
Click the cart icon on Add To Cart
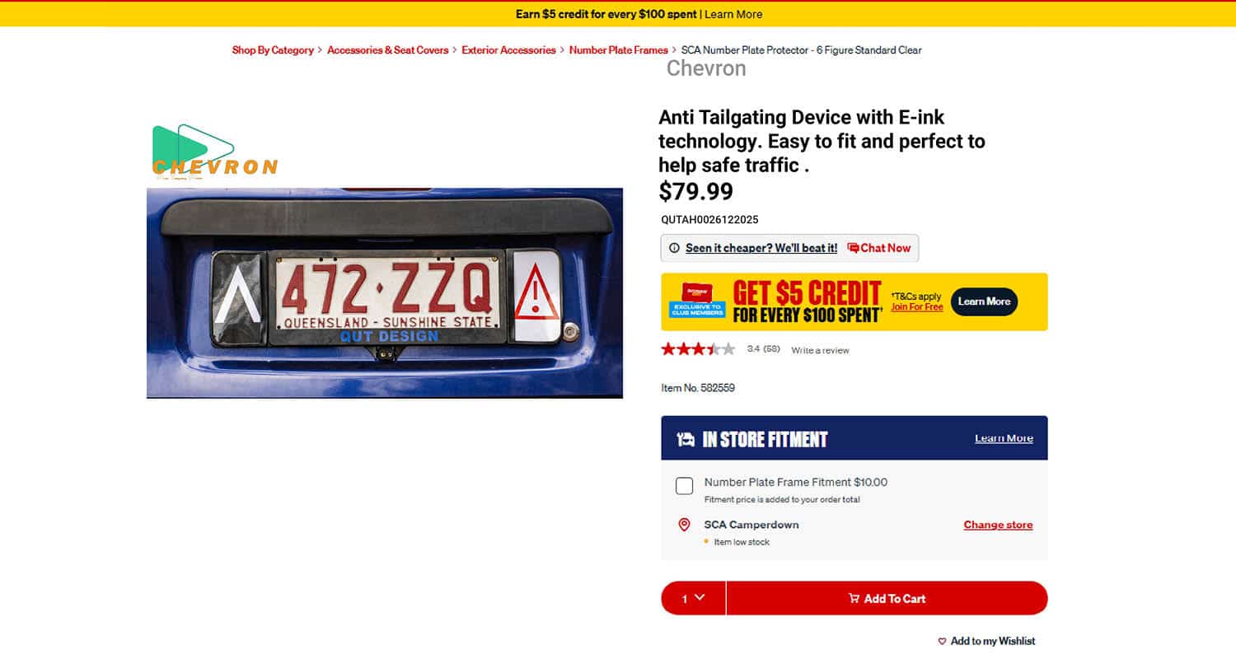pyautogui.click(x=854, y=598)
